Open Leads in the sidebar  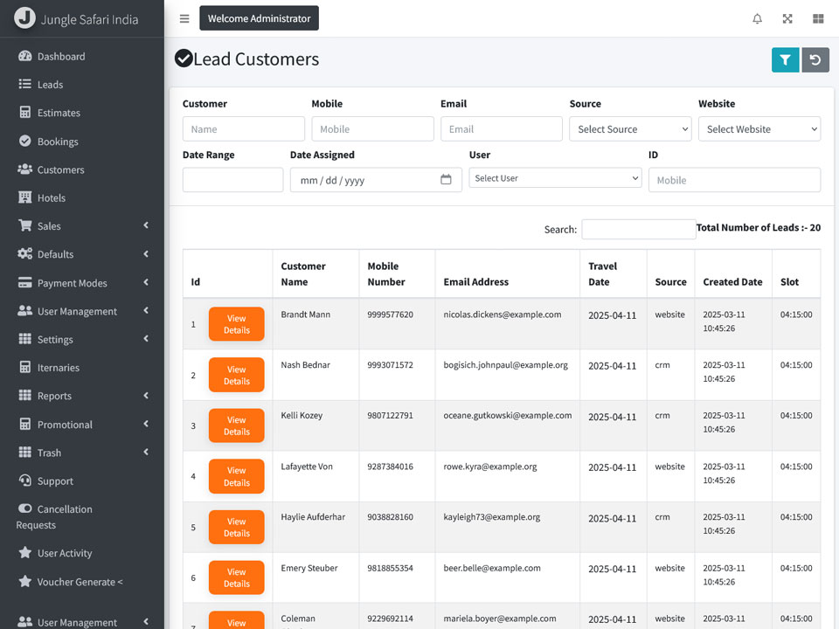[50, 85]
